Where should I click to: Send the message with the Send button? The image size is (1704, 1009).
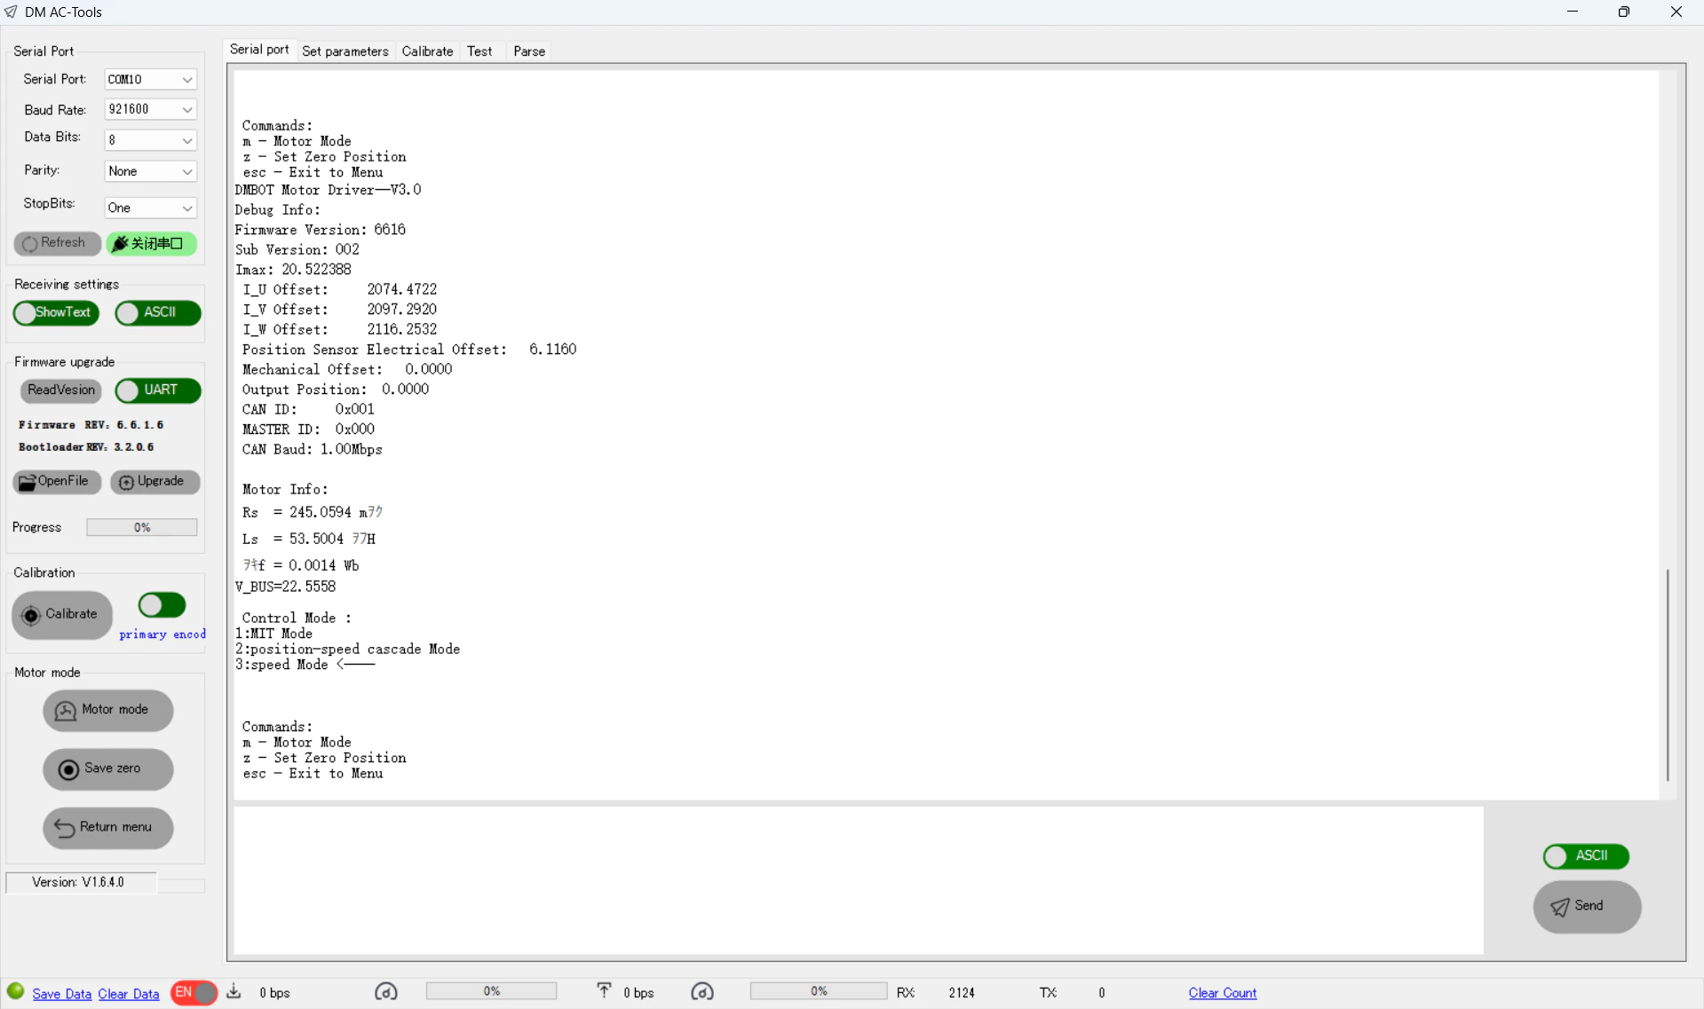[x=1587, y=906]
